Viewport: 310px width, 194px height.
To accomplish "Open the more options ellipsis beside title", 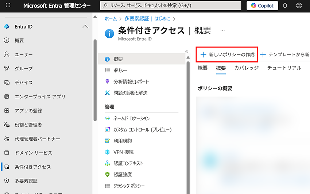I will pyautogui.click(x=222, y=31).
